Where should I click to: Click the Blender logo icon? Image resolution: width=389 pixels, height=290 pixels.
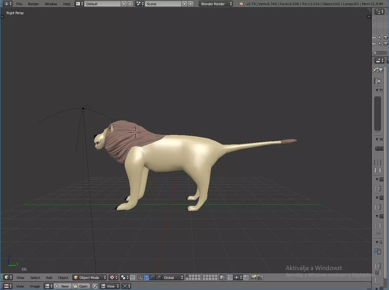(x=241, y=4)
